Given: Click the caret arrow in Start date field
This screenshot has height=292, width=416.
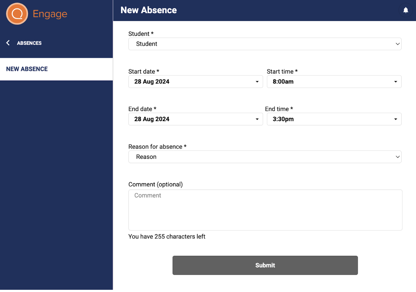Looking at the screenshot, I should coord(257,82).
